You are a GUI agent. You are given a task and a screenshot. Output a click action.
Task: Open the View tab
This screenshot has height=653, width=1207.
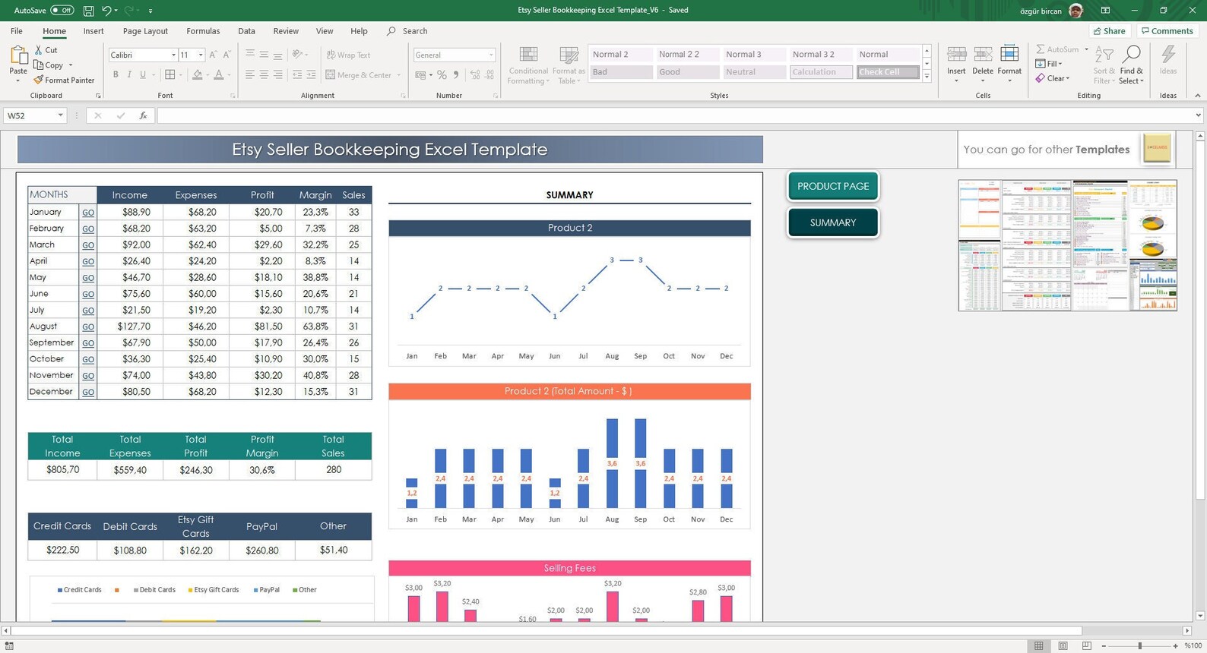pyautogui.click(x=325, y=31)
